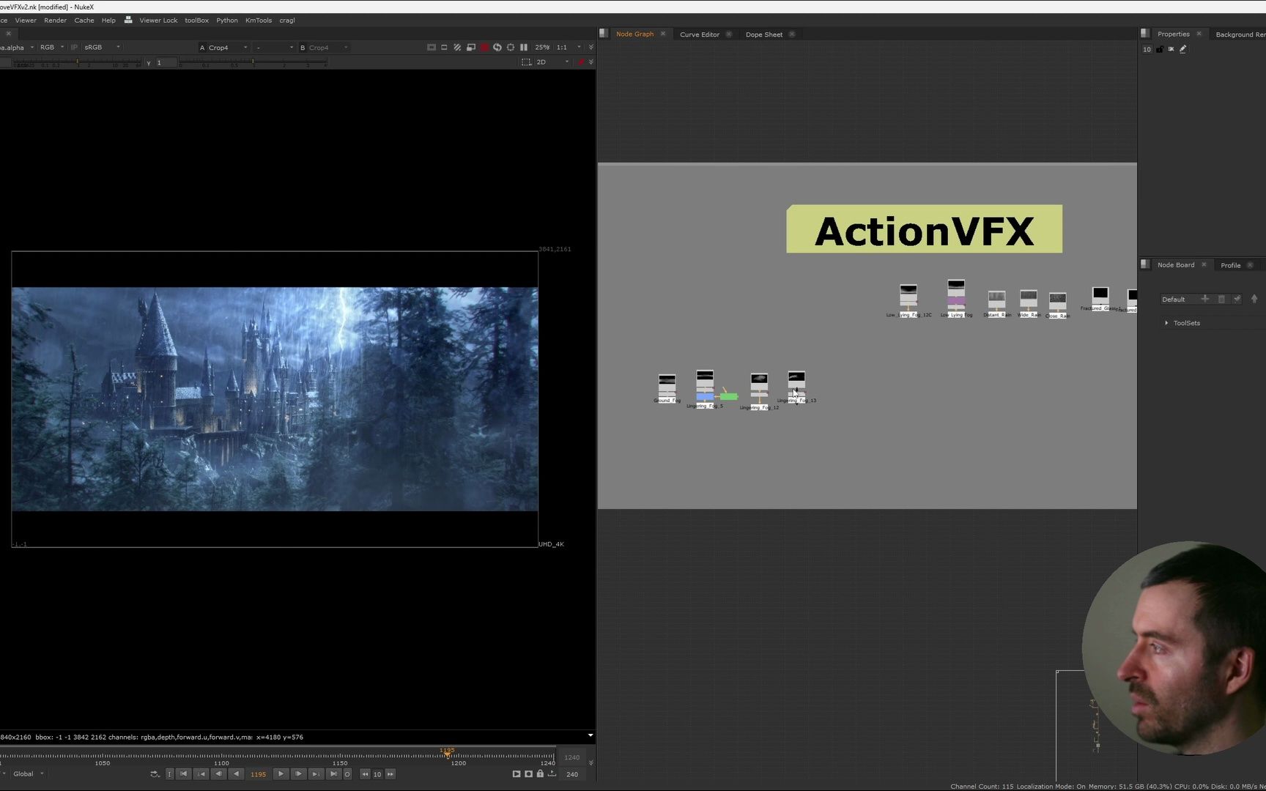Toggle the clipping warning icon in viewer
Image resolution: width=1266 pixels, height=791 pixels.
coord(432,48)
